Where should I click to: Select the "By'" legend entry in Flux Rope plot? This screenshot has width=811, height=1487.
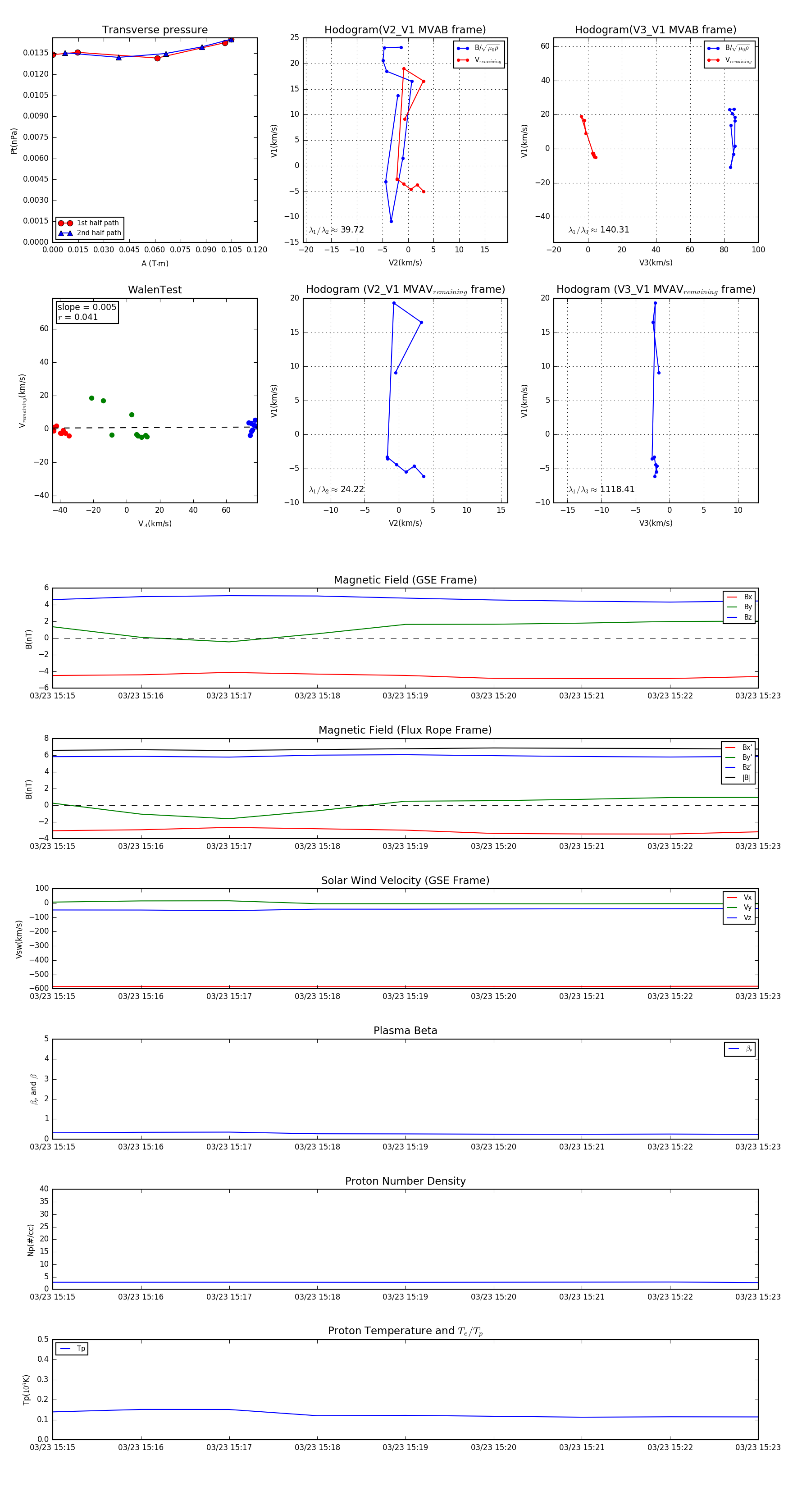pyautogui.click(x=738, y=757)
